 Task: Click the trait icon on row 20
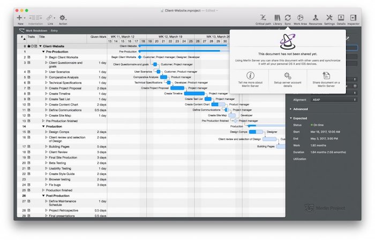pyautogui.click(x=29, y=163)
